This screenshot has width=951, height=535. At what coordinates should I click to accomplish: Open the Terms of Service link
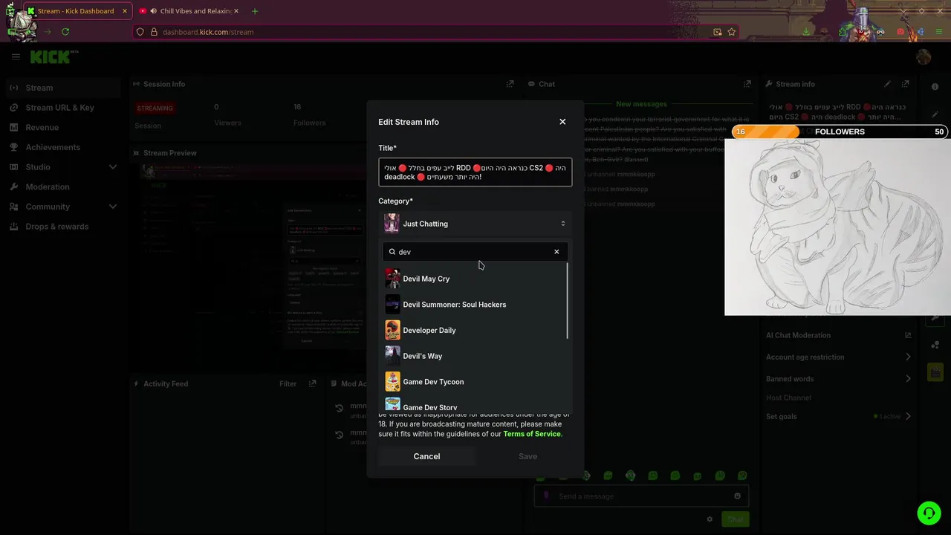532,434
